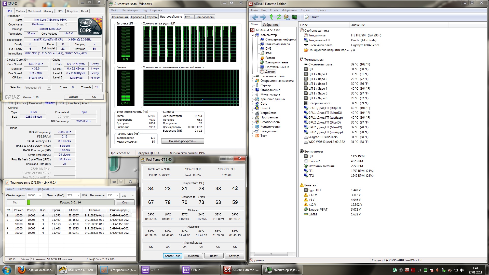Open the IPMI entry in AIDA64's tree

(x=266, y=53)
